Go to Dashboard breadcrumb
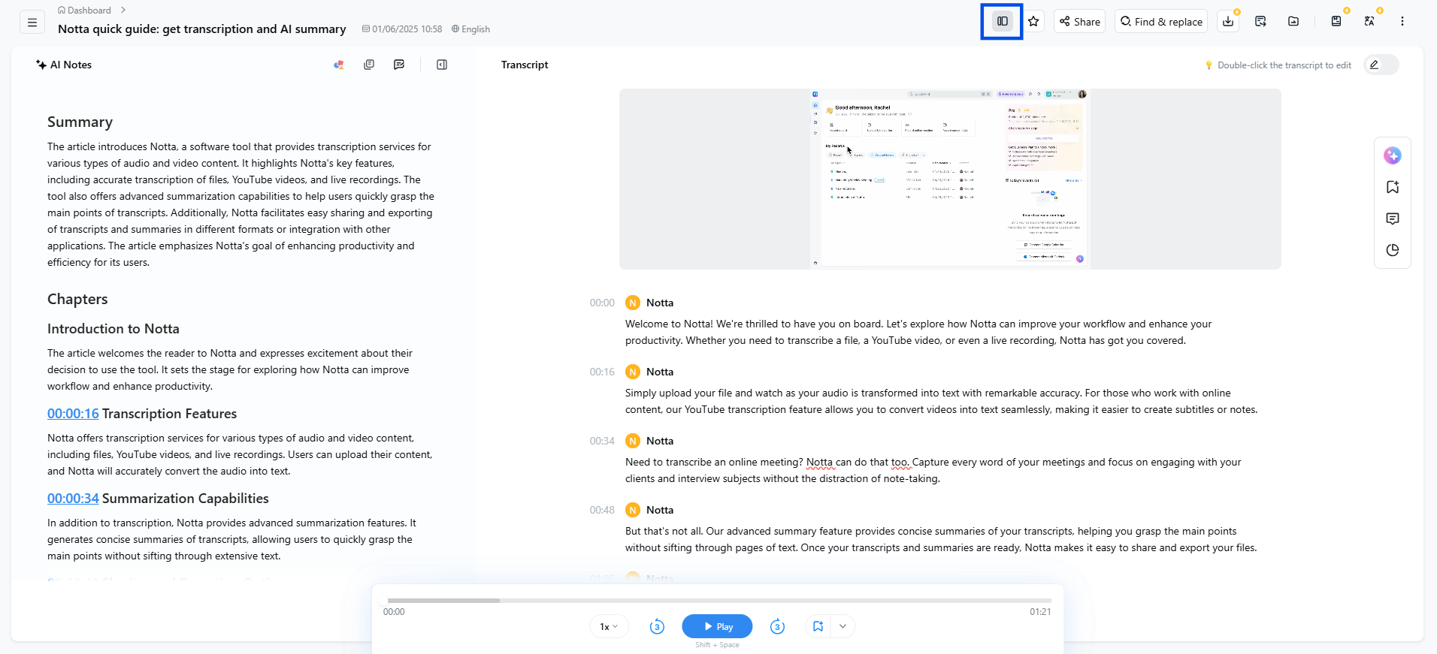1437x654 pixels. tap(84, 11)
